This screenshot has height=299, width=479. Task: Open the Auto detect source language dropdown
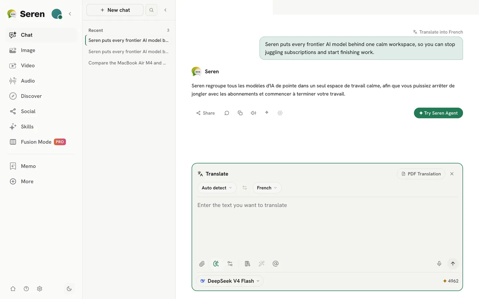[217, 188]
